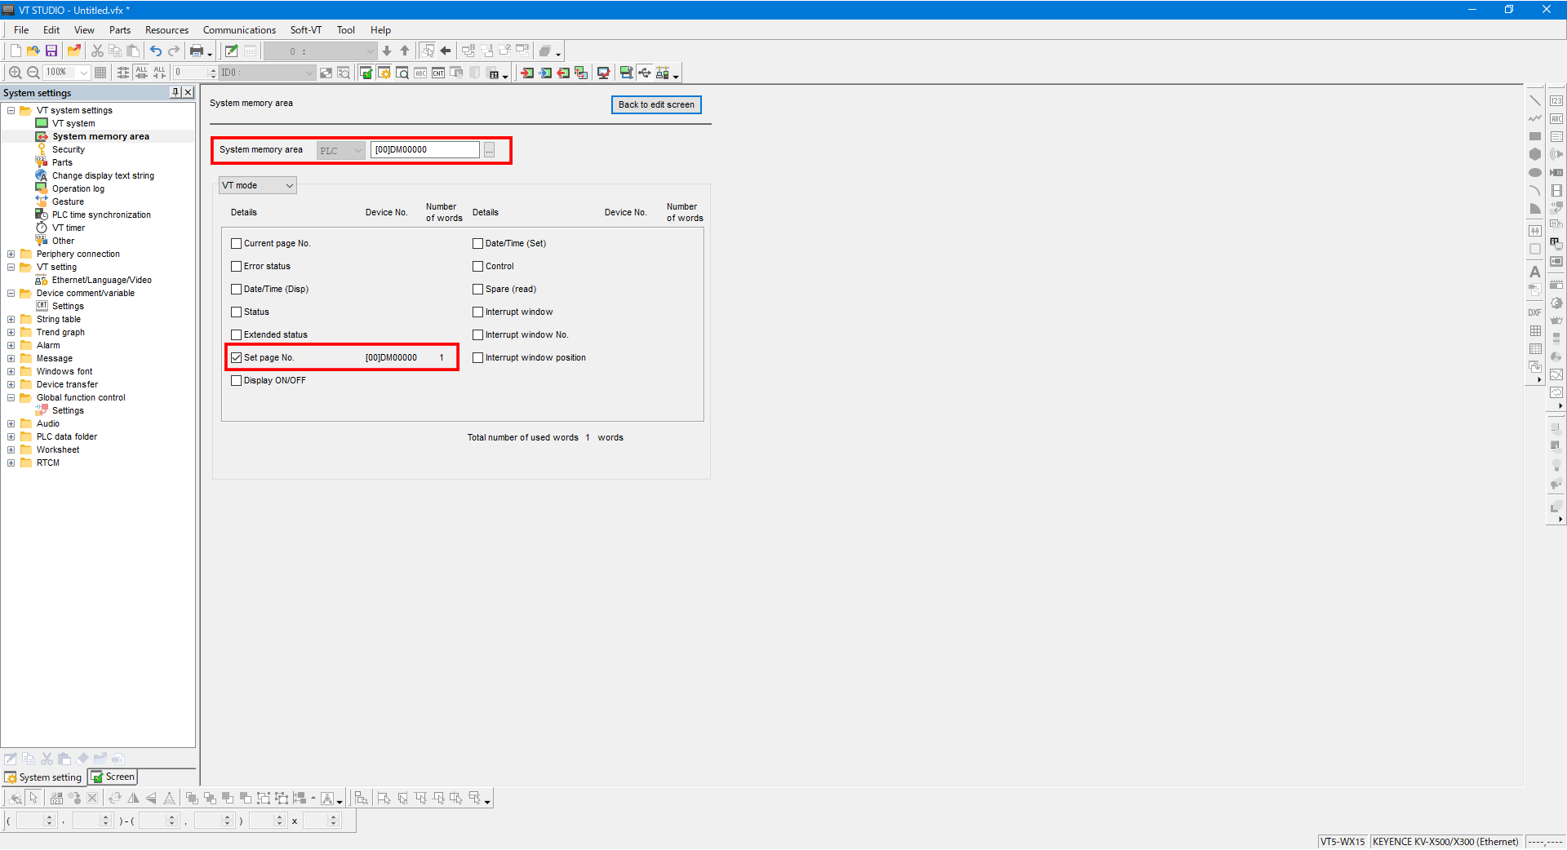This screenshot has height=850, width=1567.
Task: Open the 100% zoom level dropdown
Action: pyautogui.click(x=83, y=73)
